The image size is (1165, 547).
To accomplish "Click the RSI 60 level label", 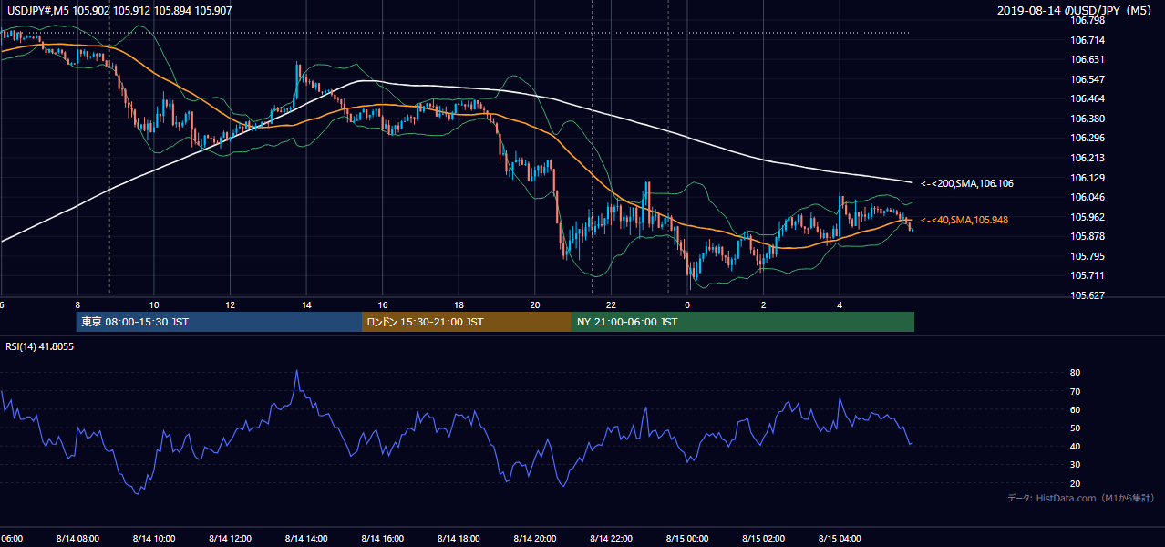I will point(1075,409).
